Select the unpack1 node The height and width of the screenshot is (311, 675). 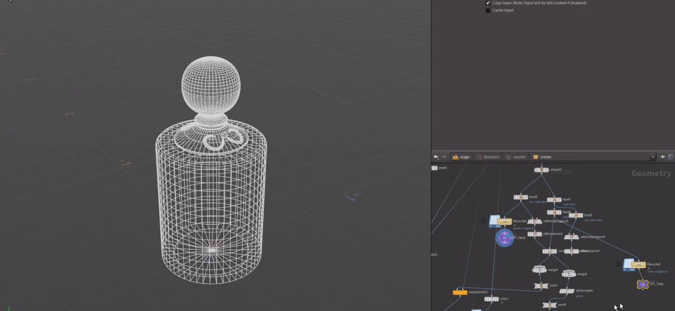[x=541, y=170]
